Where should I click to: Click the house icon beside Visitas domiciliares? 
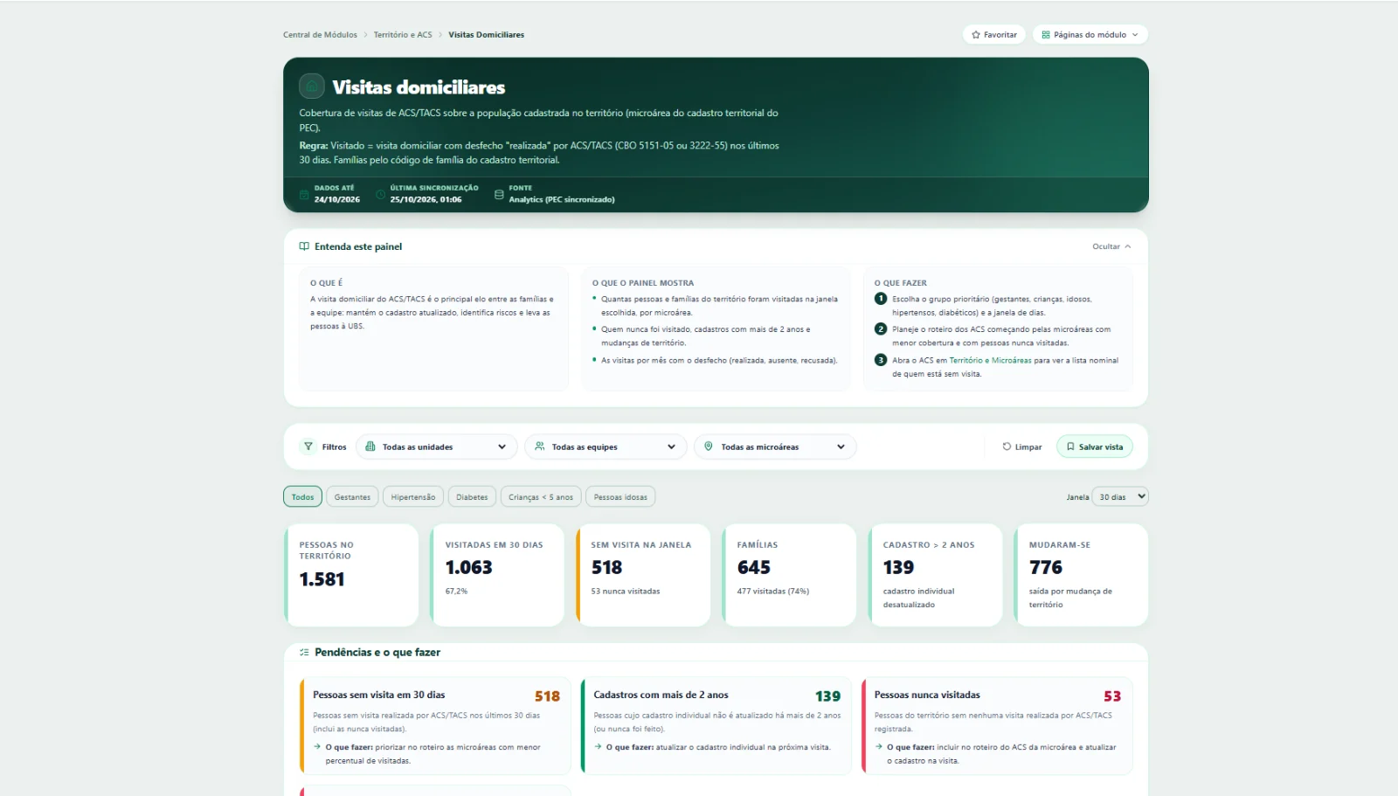click(312, 87)
